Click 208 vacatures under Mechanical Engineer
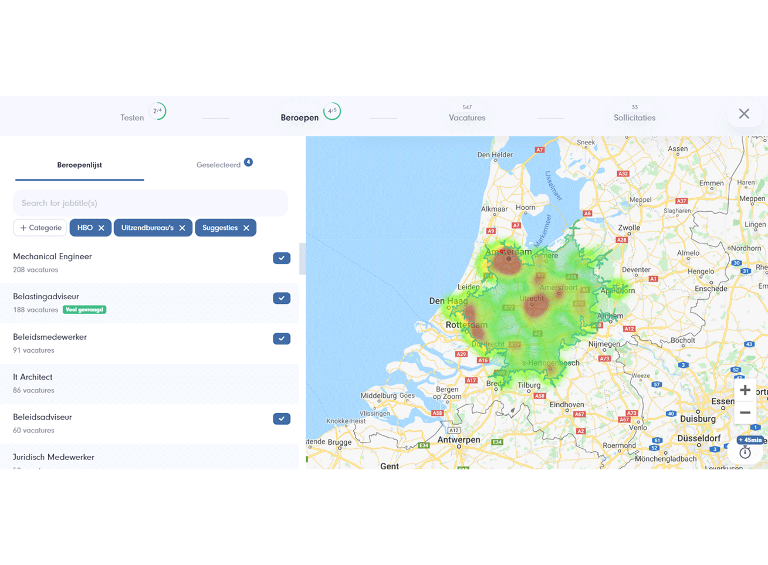 pyautogui.click(x=36, y=270)
